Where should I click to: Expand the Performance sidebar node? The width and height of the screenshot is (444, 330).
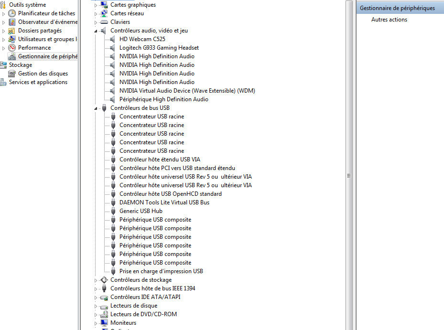(3, 48)
